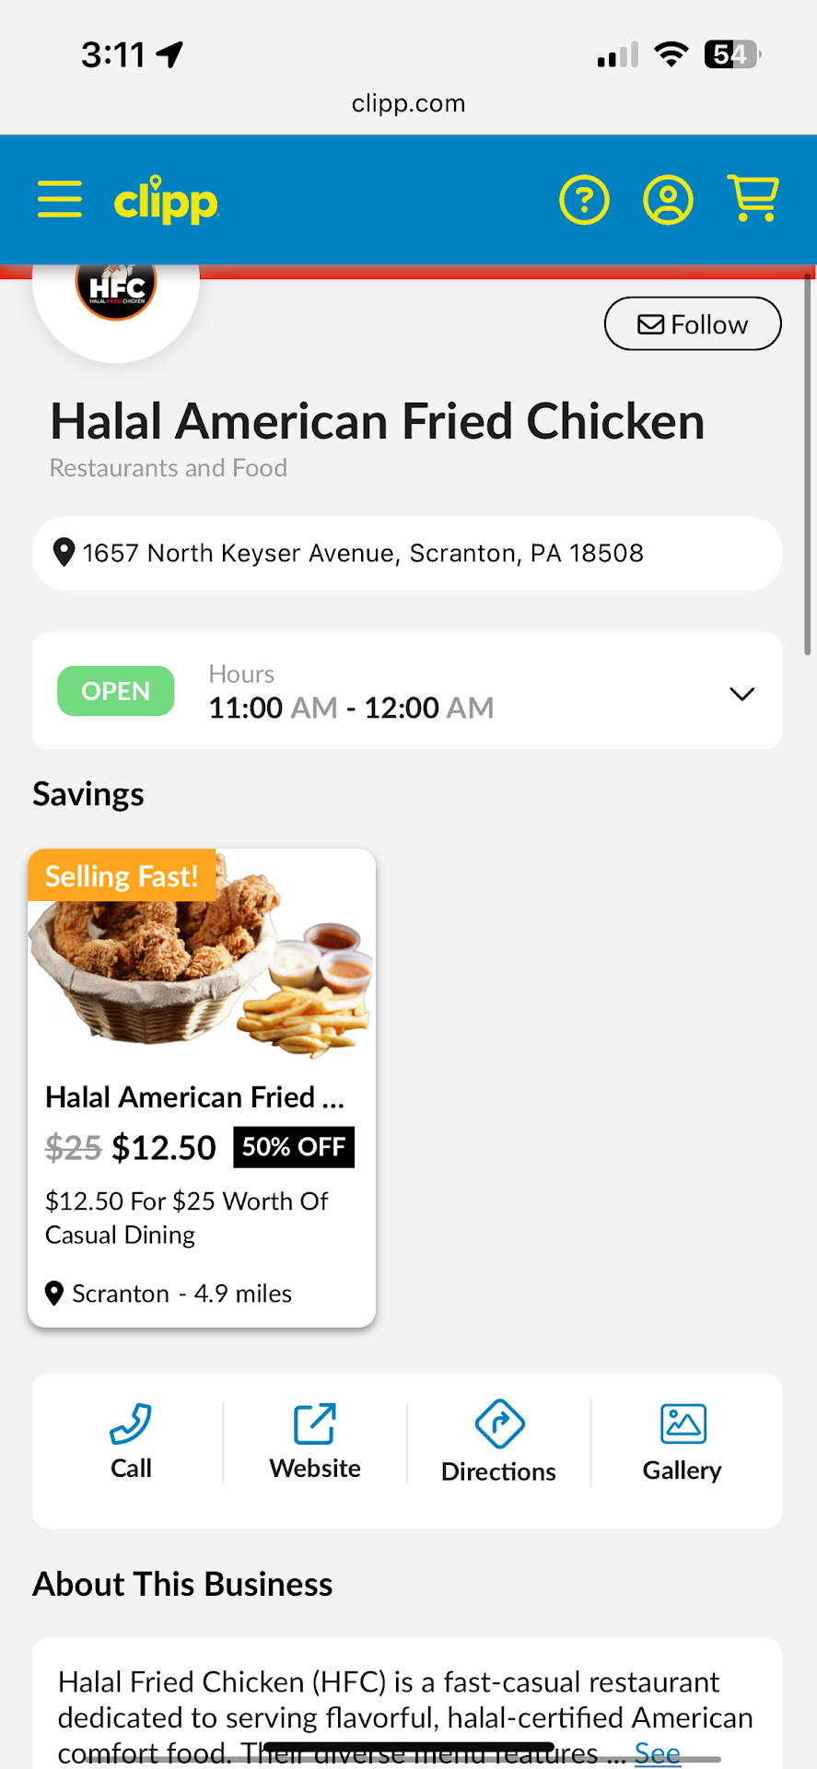Tap the clipp logo
Viewport: 817px width, 1769px height.
(166, 200)
